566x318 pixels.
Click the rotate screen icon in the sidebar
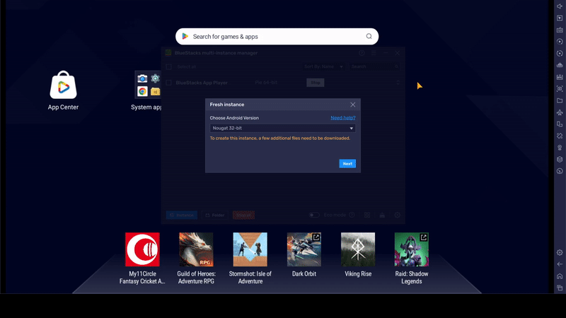(x=560, y=136)
